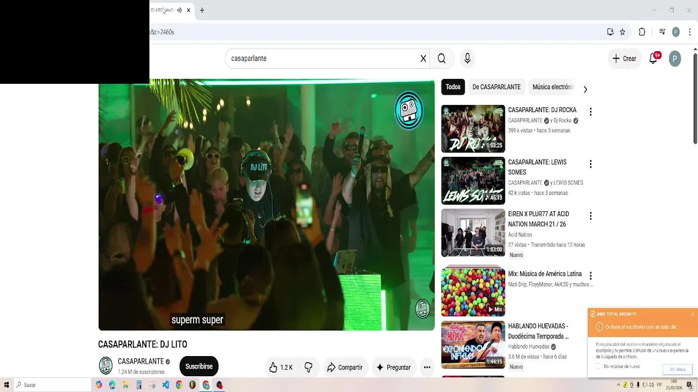Click the CASAPARLANTE watermark in the video's bottom-right corner

tap(423, 308)
